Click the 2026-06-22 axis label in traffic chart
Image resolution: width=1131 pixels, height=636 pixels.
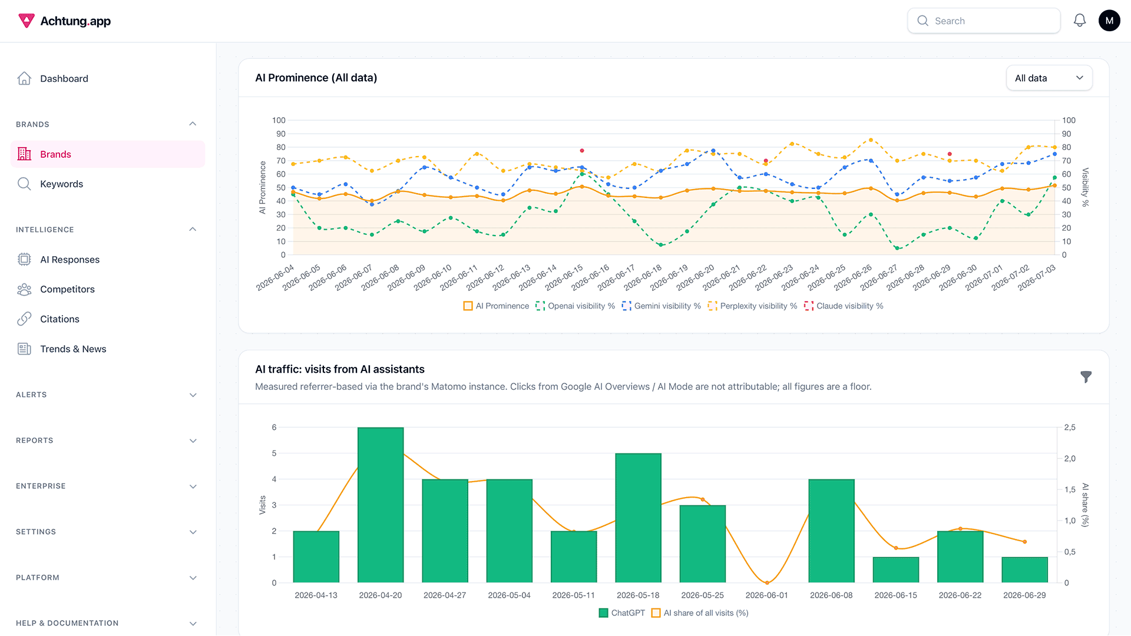pos(960,595)
